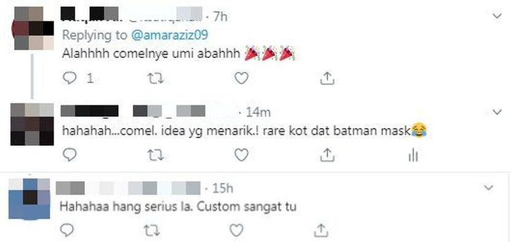Open options menu for the 7h tweet
Screen dimensions: 511x242
click(x=497, y=16)
